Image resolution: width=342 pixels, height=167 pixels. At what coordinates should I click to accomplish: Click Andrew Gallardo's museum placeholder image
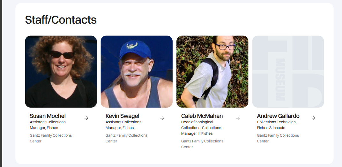coord(288,72)
